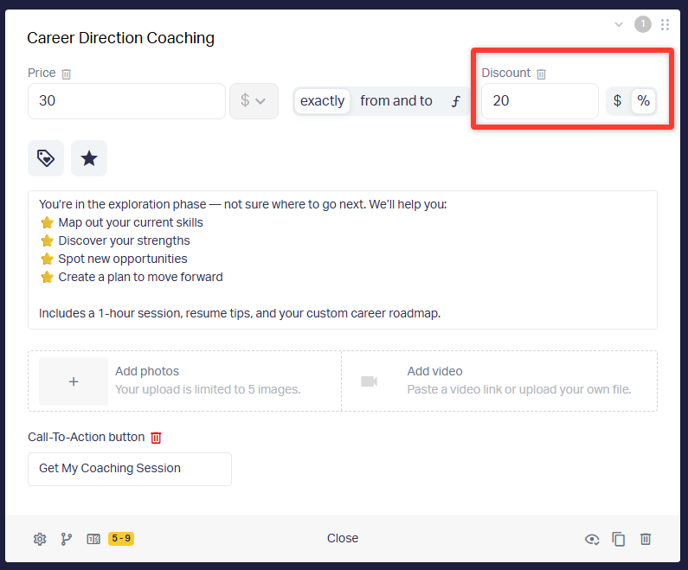Toggle block visibility eye icon

click(592, 539)
